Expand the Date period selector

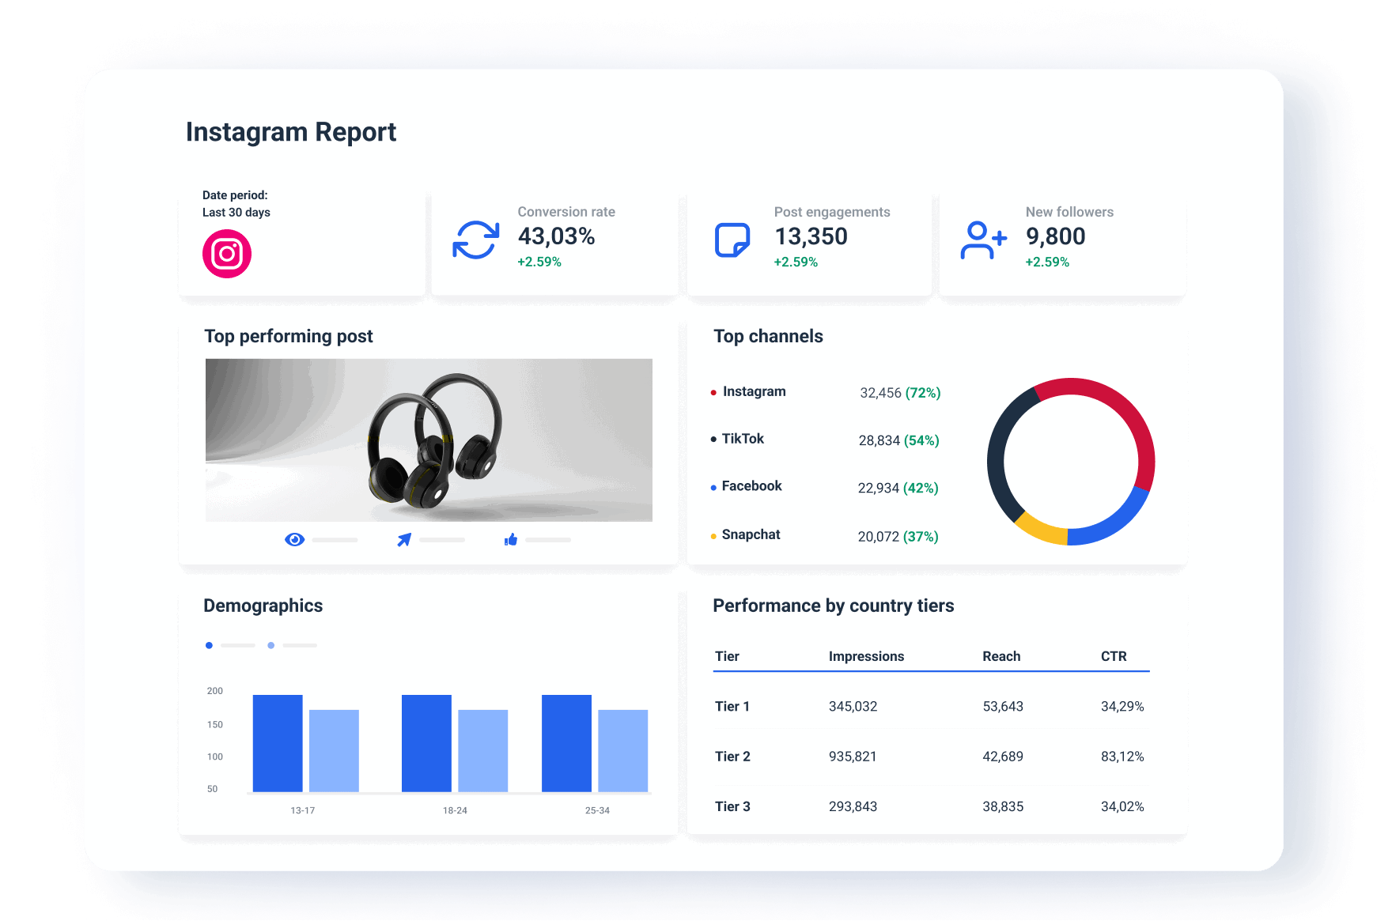(236, 203)
